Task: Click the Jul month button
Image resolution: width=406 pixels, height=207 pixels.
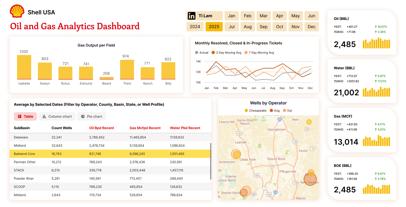Action: pyautogui.click(x=232, y=27)
